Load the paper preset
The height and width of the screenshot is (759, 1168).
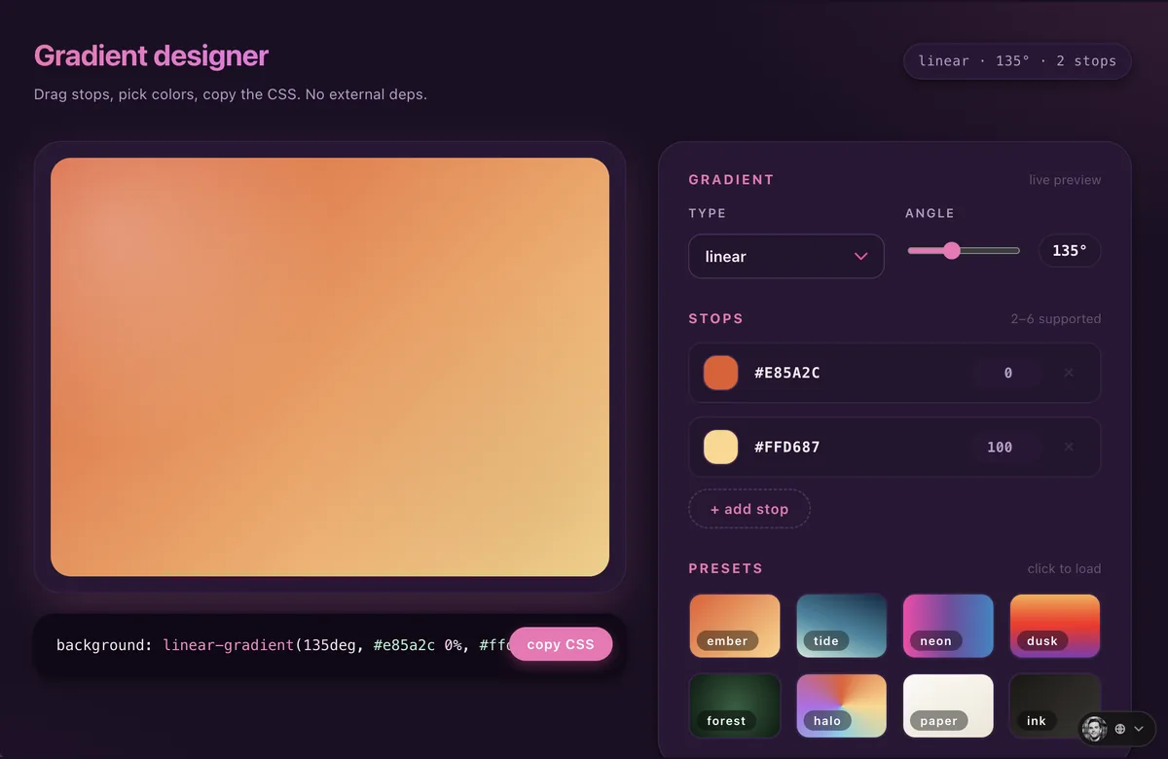pyautogui.click(x=948, y=705)
